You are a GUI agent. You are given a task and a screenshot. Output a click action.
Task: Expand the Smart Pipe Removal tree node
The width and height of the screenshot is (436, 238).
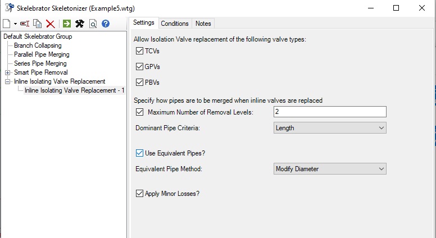point(7,72)
